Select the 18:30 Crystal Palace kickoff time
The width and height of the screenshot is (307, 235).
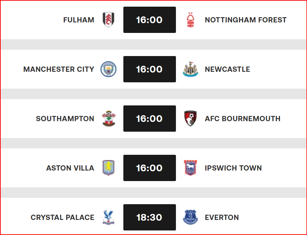149,217
